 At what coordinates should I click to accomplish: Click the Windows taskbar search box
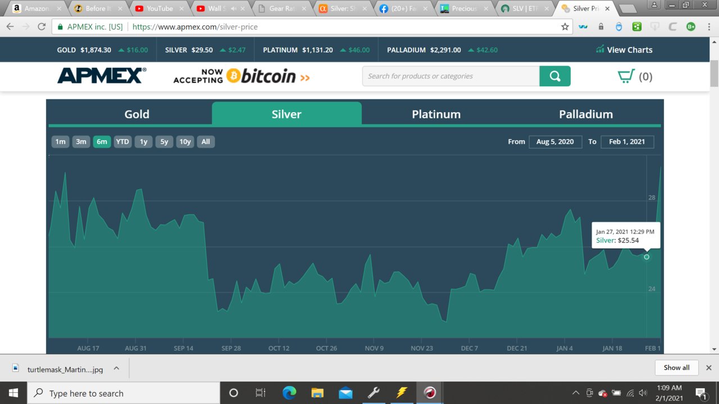pos(124,393)
